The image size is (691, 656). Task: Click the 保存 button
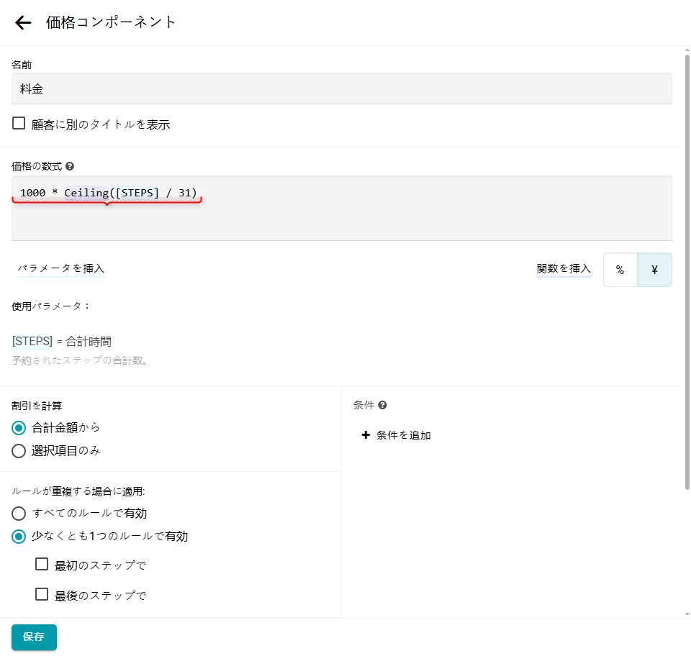(x=34, y=637)
